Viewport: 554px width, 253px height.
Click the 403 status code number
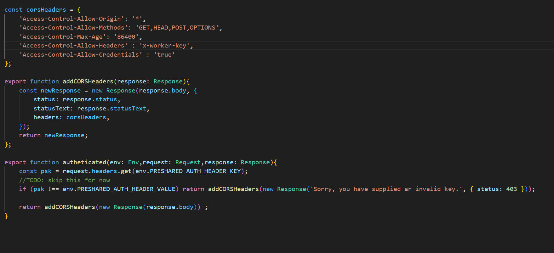[x=512, y=189]
